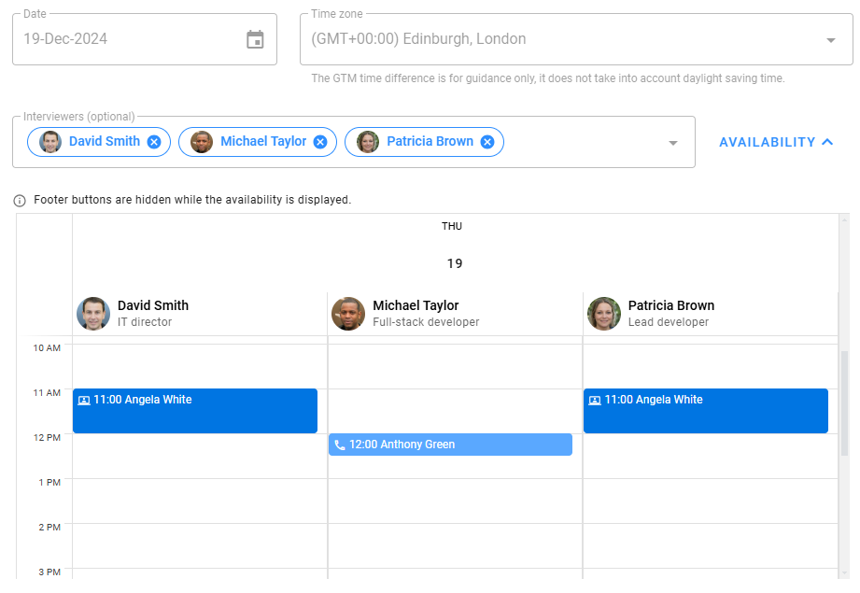
Task: Click phone icon on Anthony Green event
Action: click(340, 445)
